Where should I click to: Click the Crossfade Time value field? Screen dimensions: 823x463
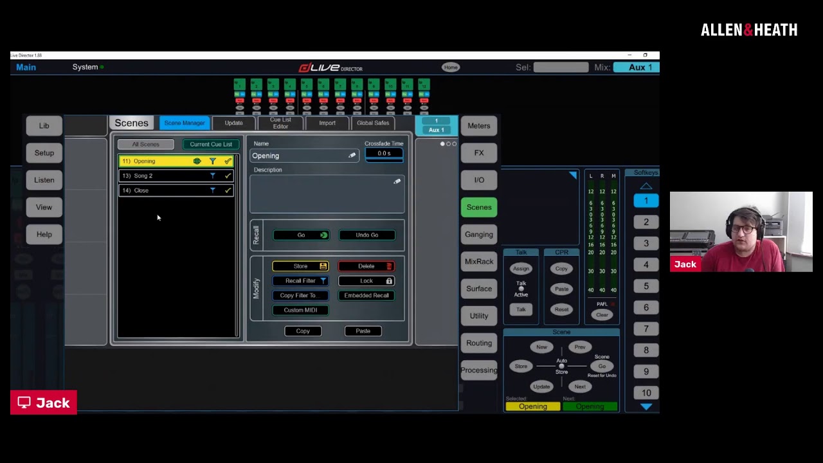tap(384, 154)
